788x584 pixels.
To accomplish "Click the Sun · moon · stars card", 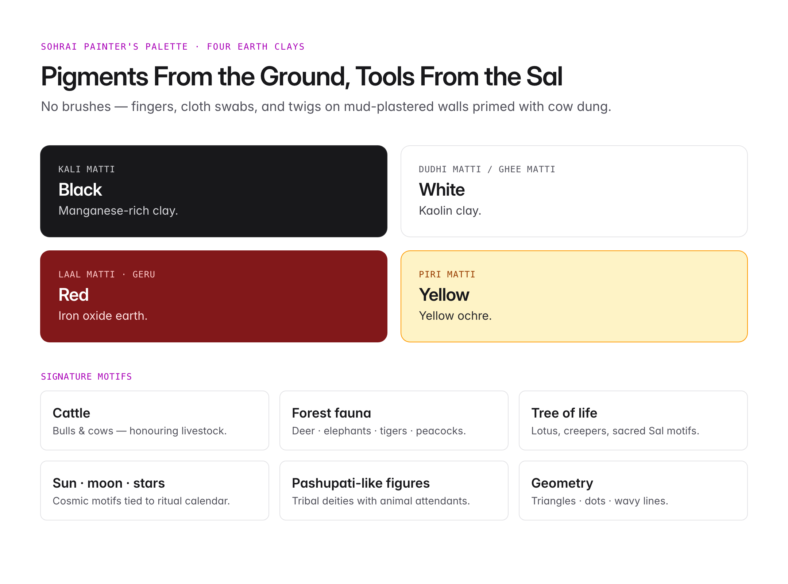I will [155, 491].
